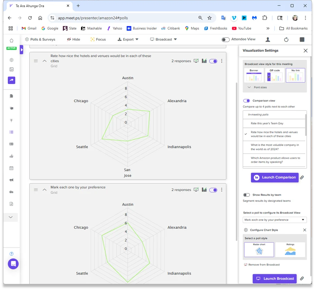This screenshot has height=290, width=315.
Task: Open the three-dot menu on the hotels poll
Action: (222, 61)
